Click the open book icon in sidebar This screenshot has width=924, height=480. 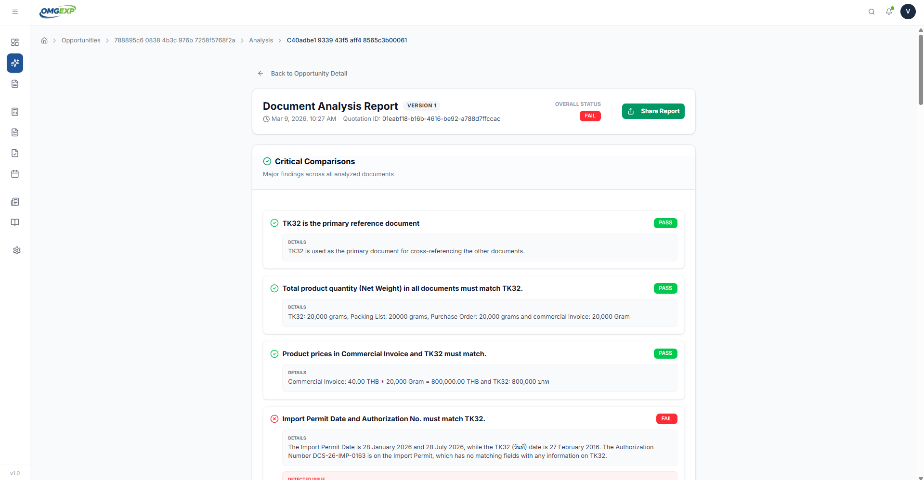coord(15,222)
